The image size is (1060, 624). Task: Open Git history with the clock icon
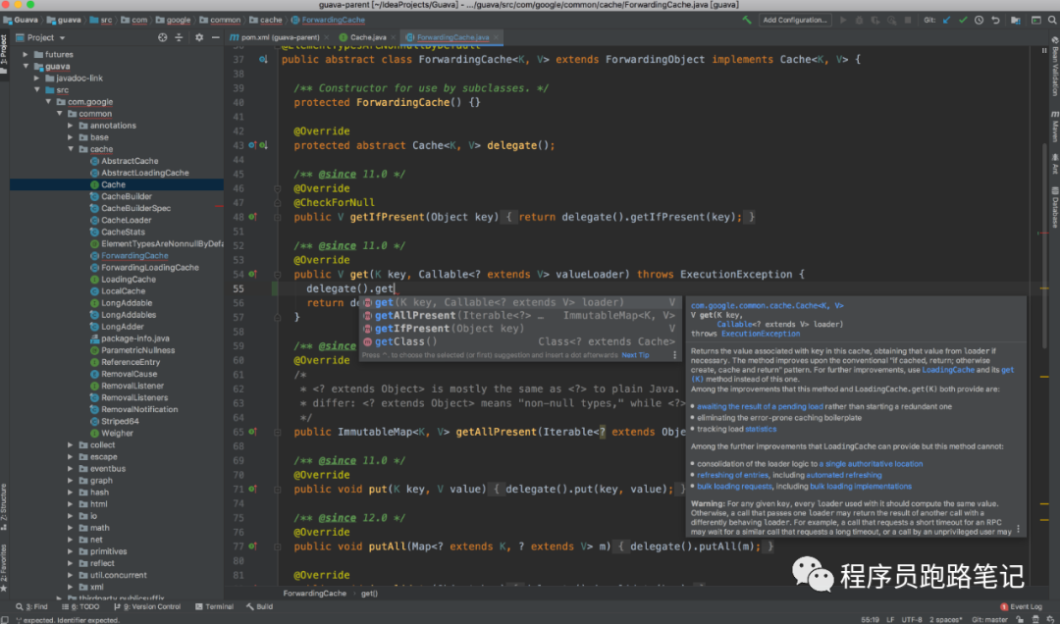click(x=979, y=20)
